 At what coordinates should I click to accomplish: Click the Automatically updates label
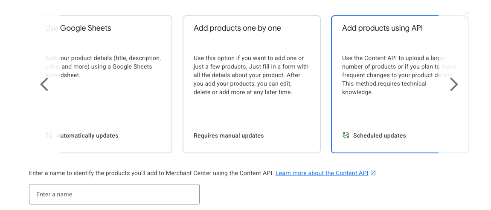87,135
